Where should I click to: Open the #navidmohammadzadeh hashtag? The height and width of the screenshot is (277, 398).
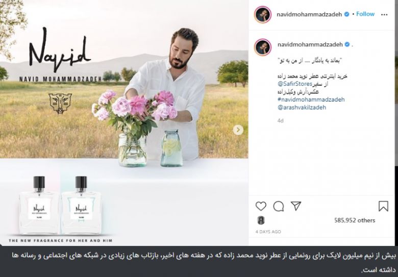311,99
